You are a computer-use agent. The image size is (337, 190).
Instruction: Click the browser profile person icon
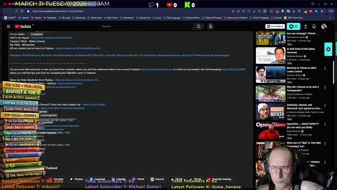pyautogui.click(x=265, y=11)
